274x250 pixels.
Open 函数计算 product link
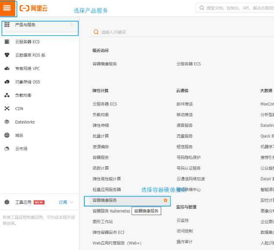101,168
